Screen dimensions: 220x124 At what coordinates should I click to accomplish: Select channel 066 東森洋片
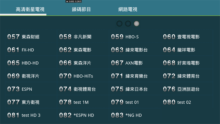pos(83,63)
